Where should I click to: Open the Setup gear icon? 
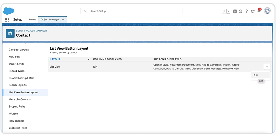(253, 11)
